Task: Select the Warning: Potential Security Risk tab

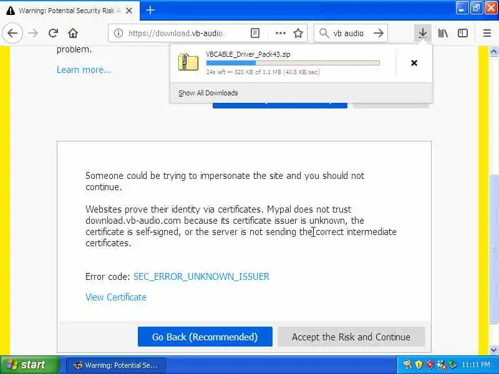Action: click(x=70, y=11)
